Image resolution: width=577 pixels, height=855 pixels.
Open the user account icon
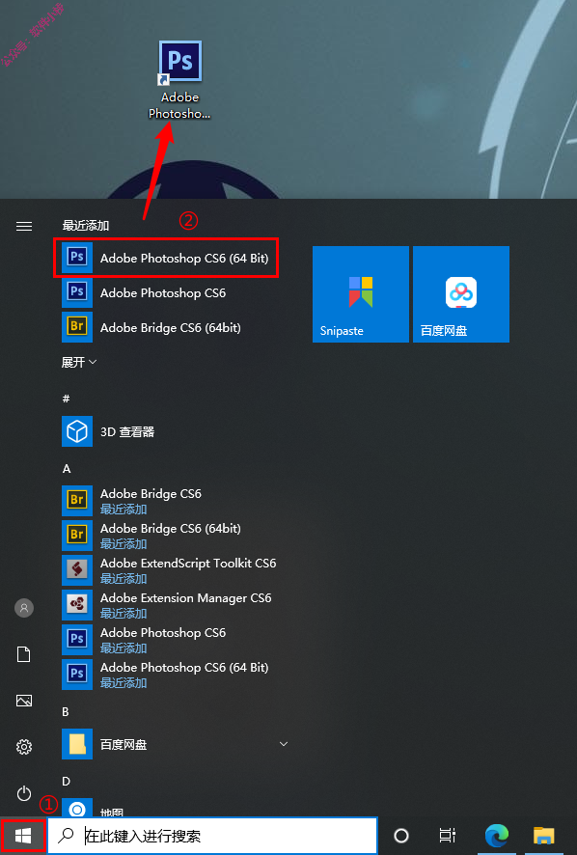(24, 607)
